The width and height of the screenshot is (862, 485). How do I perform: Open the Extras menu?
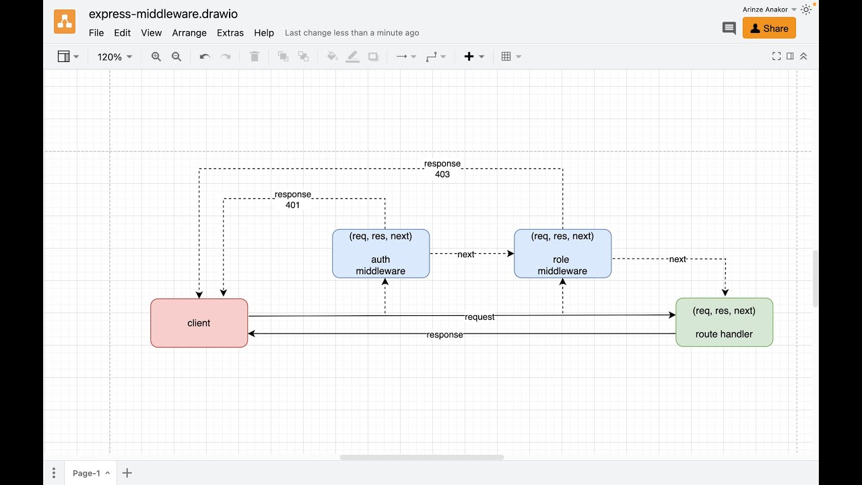point(230,32)
